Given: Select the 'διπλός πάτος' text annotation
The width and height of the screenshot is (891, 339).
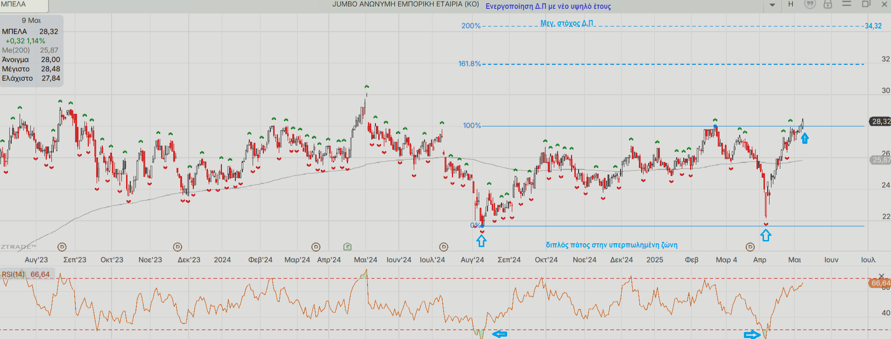Looking at the screenshot, I should point(611,245).
